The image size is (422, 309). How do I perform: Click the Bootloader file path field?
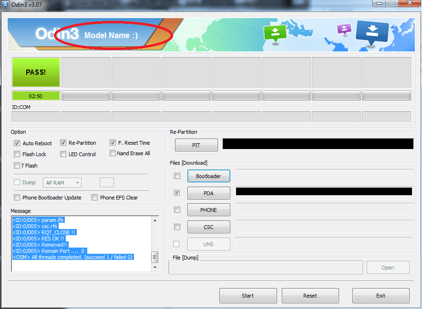(x=325, y=176)
